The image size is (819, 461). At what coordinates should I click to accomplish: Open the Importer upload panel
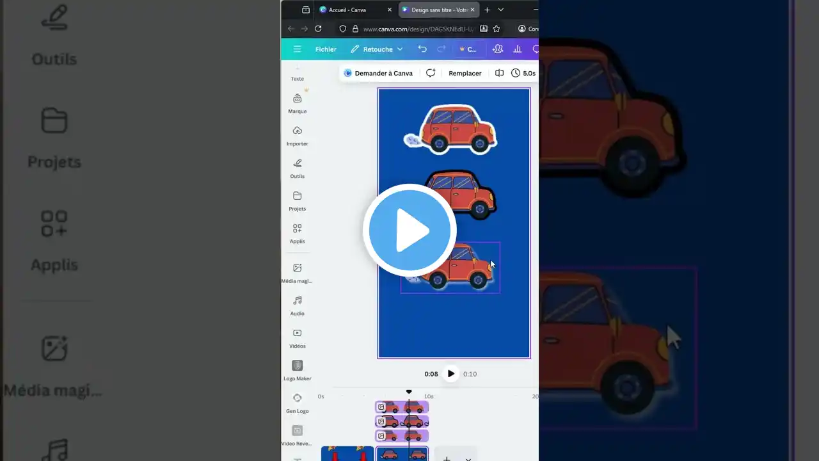(x=297, y=134)
